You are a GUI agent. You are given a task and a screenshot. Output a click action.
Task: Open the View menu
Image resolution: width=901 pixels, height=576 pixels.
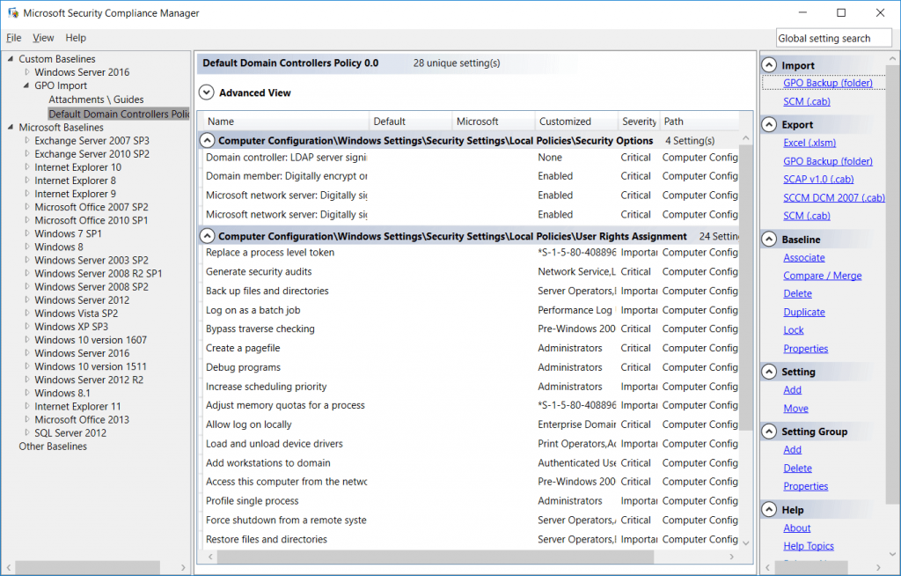(x=42, y=37)
